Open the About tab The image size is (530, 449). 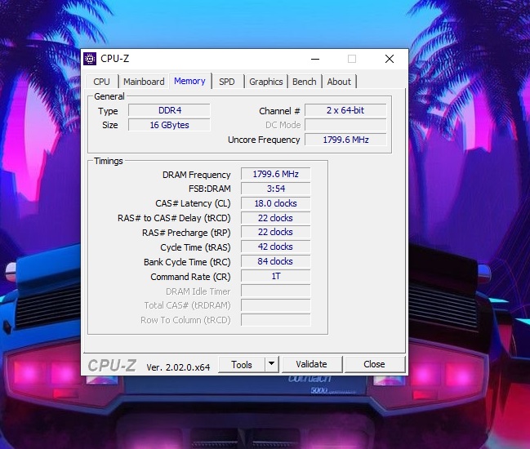pos(339,82)
